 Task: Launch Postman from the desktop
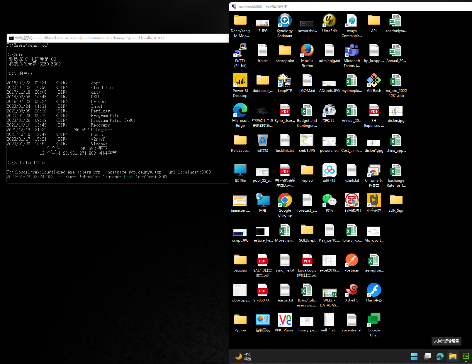(x=352, y=263)
